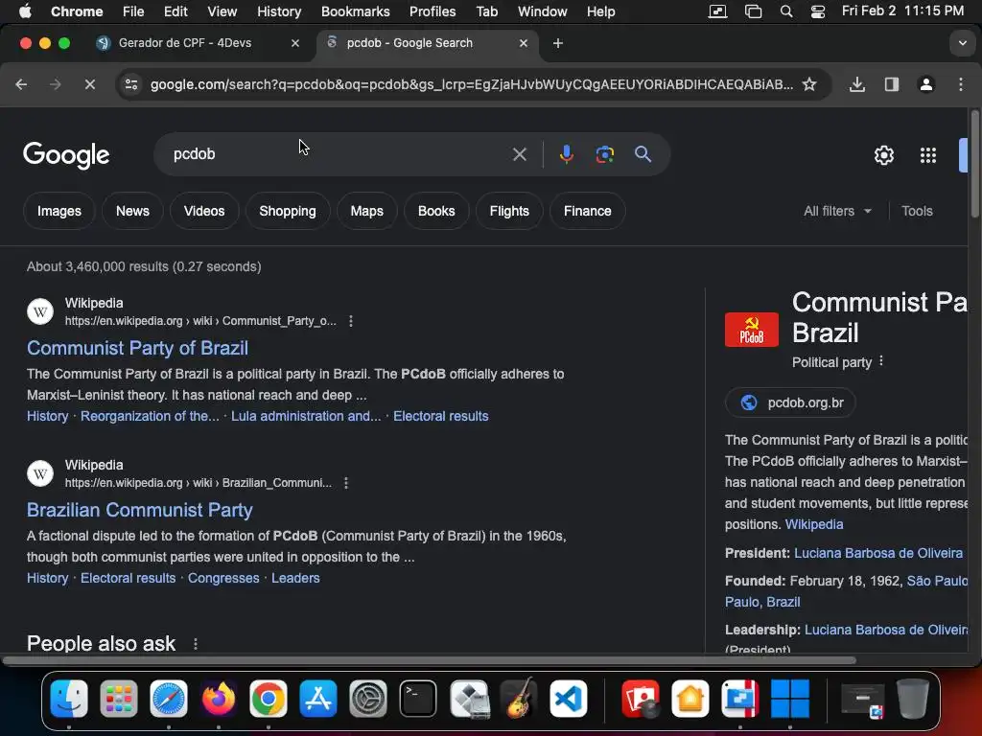The height and width of the screenshot is (736, 982).
Task: Bookmark this page with star icon
Action: [809, 84]
